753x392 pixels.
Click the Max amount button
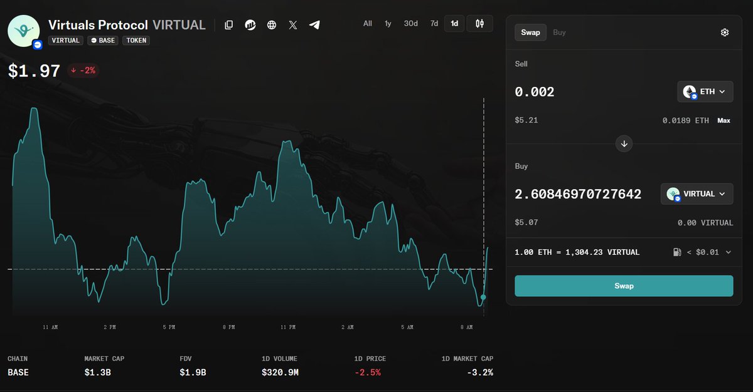coord(724,120)
